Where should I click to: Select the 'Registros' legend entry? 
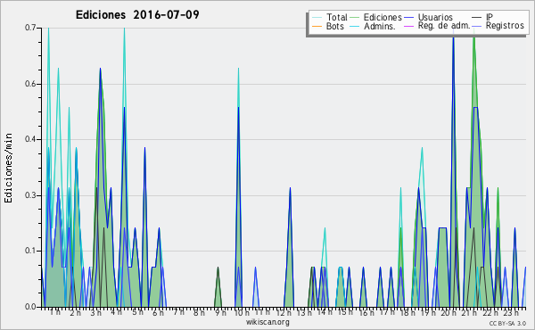point(498,26)
